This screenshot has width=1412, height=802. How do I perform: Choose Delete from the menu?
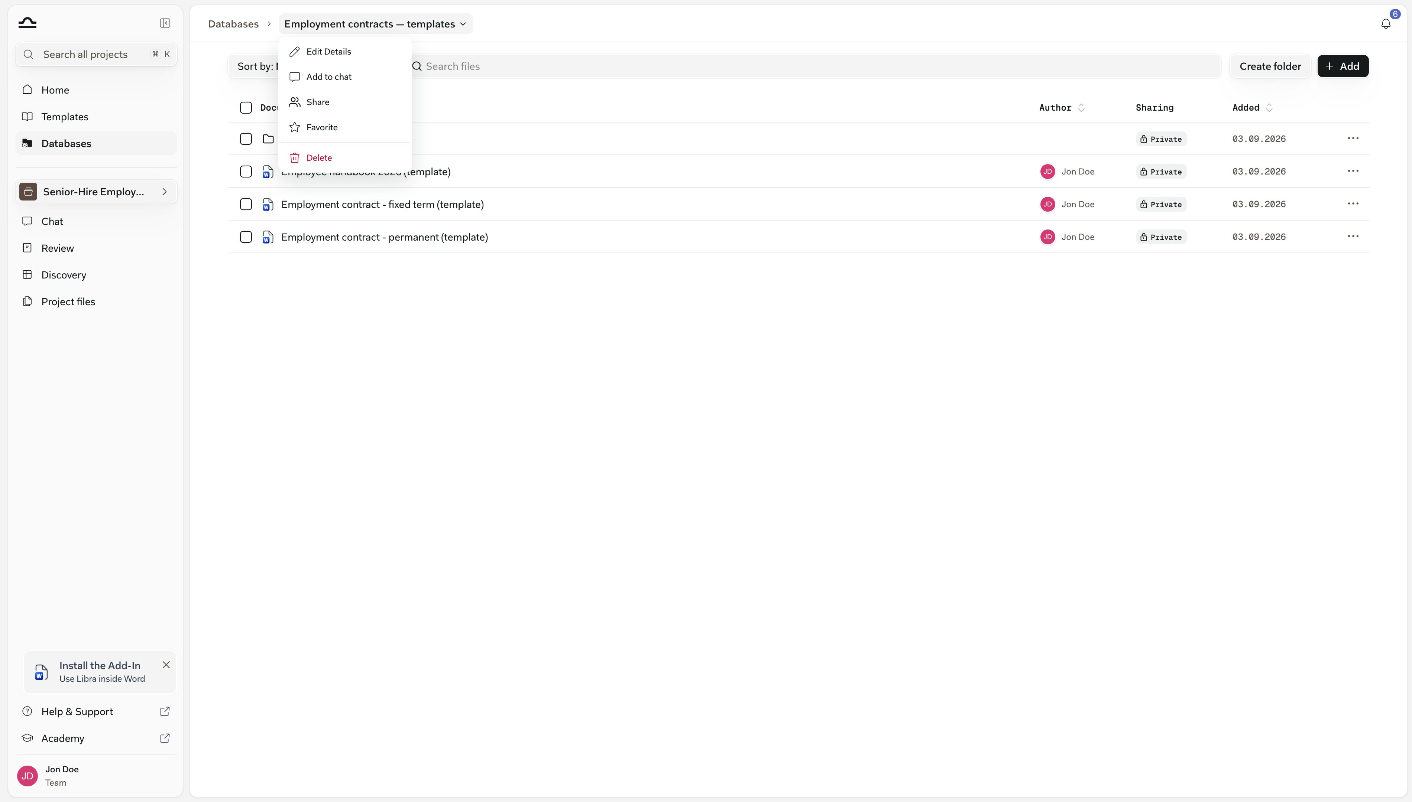pos(345,157)
